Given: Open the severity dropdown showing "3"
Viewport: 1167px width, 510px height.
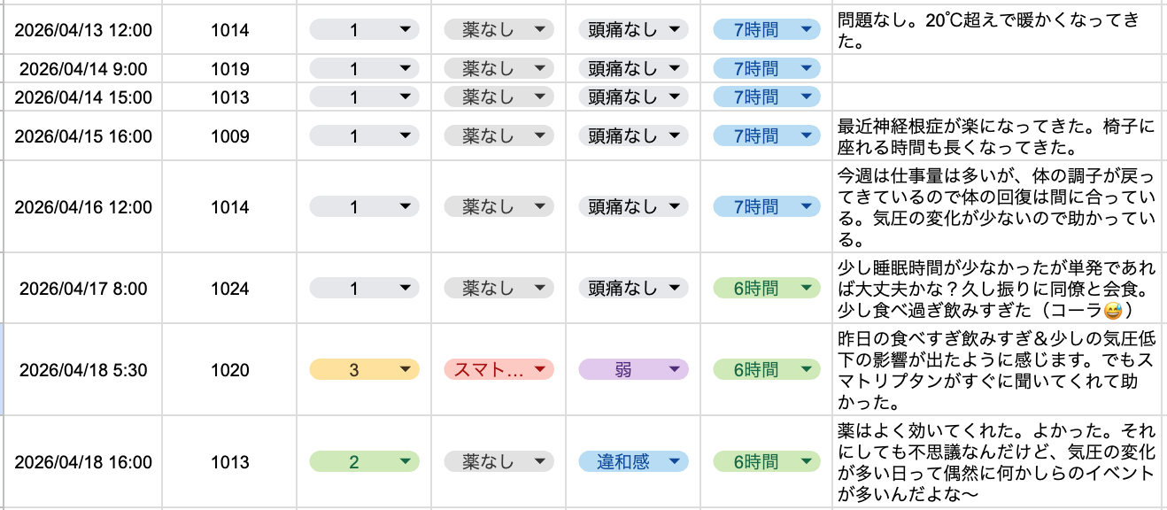Looking at the screenshot, I should click(363, 370).
